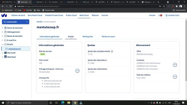Viewport: 187px width, 105px height.
Task: Open the Web Cloud menu
Action: [x=84, y=15]
